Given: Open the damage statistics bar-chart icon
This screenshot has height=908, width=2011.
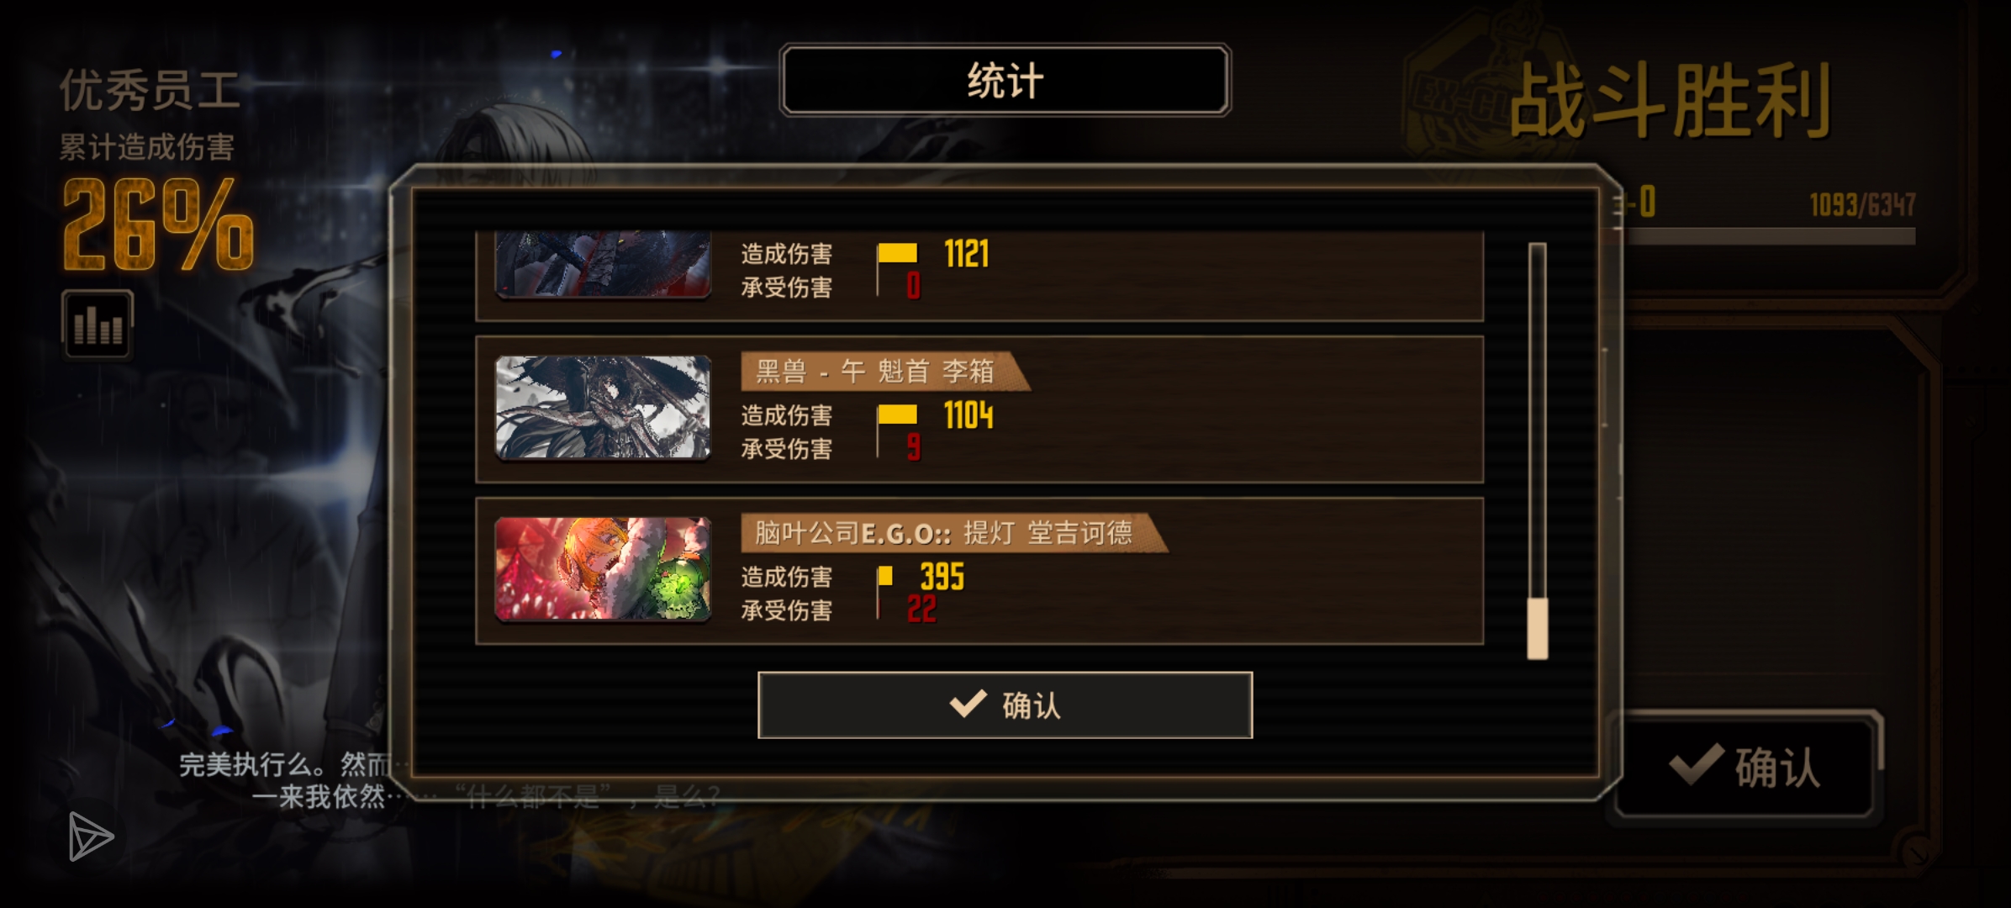Looking at the screenshot, I should click(98, 325).
